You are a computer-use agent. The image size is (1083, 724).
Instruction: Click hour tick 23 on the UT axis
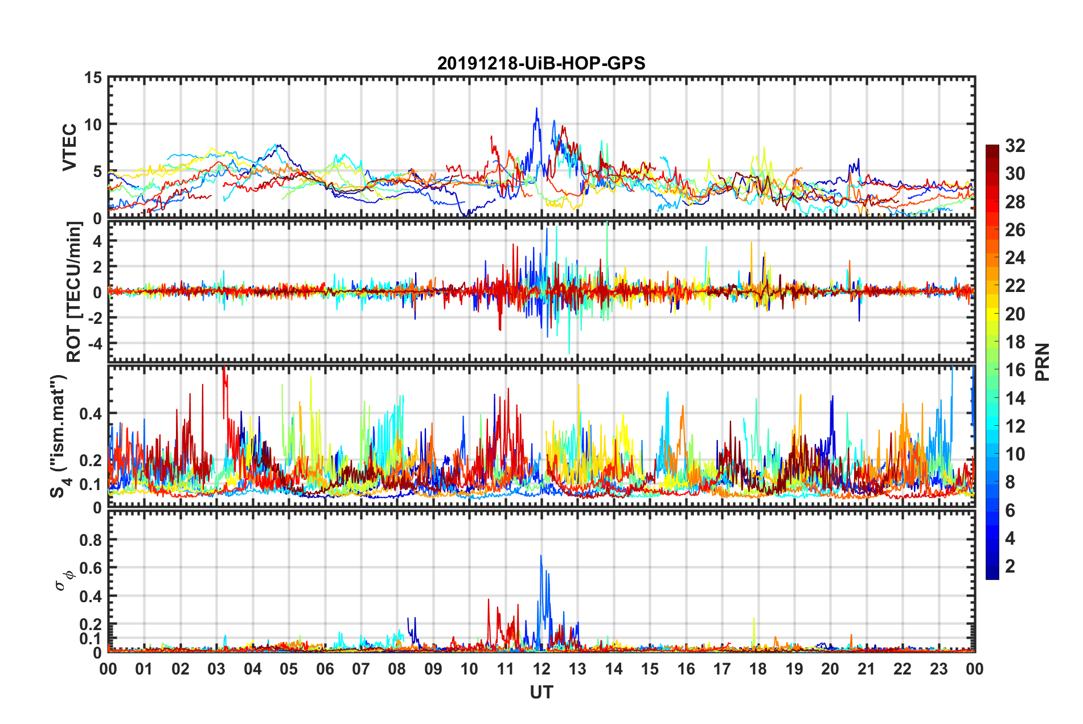939,669
